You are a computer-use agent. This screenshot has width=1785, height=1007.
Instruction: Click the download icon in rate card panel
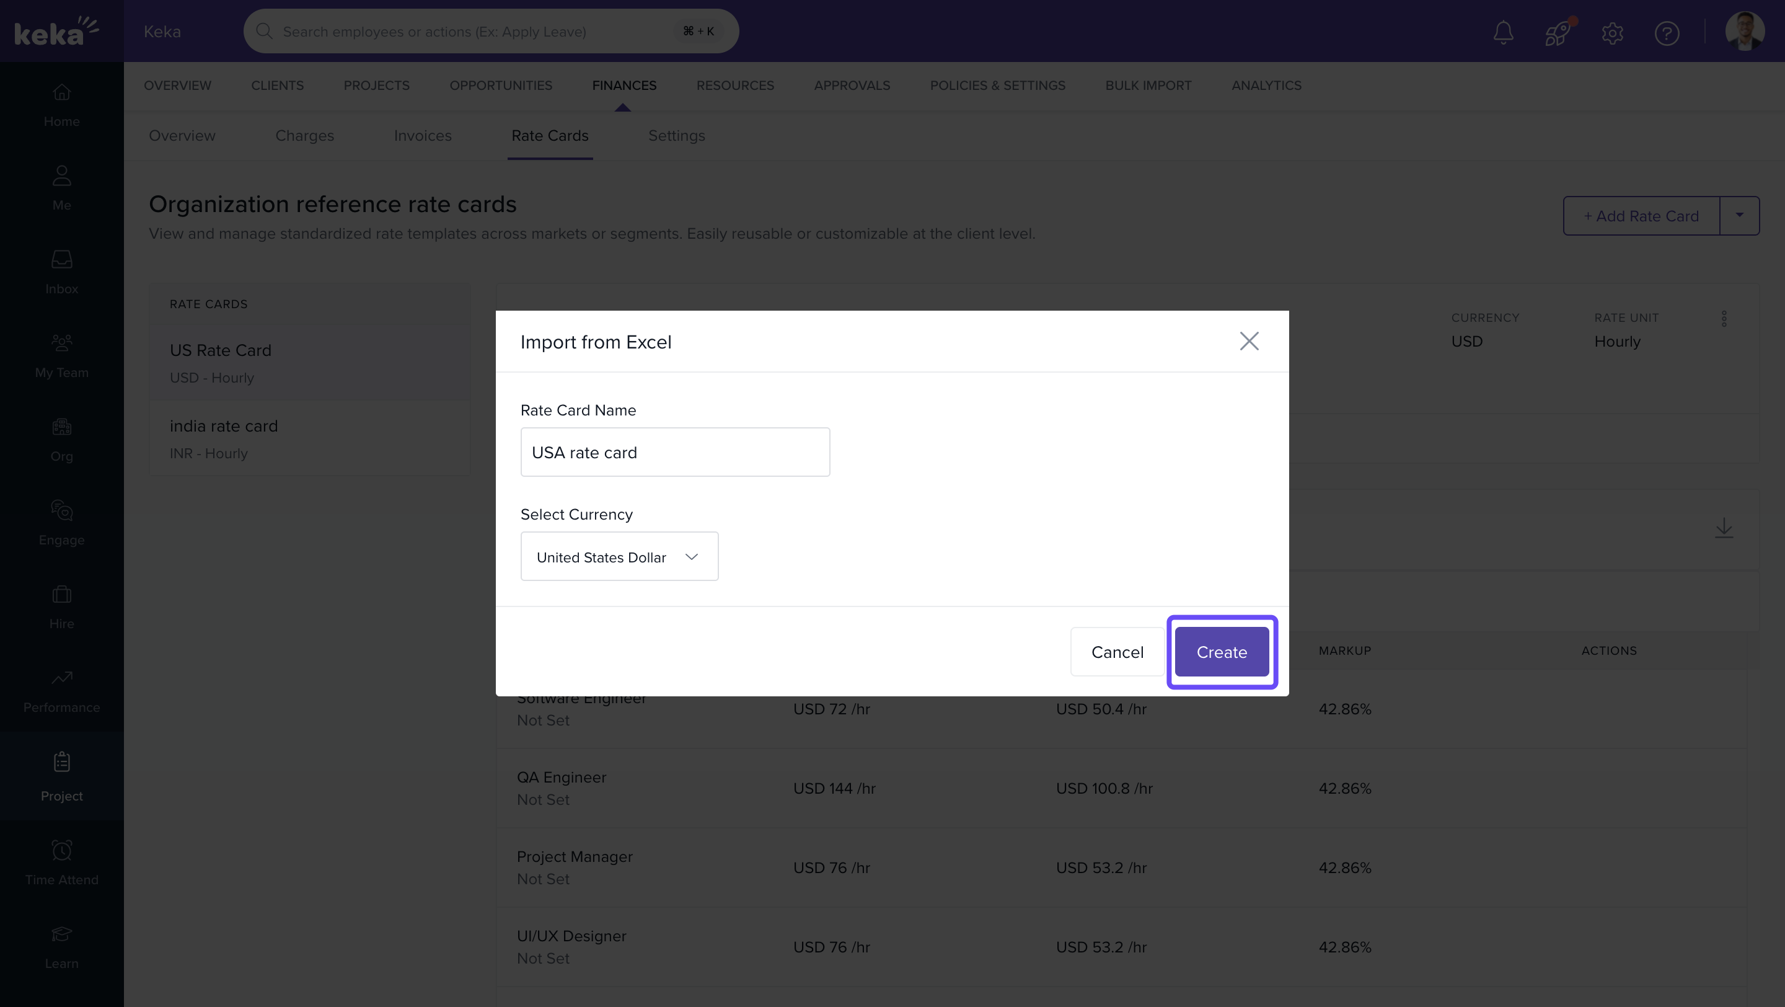1724,528
